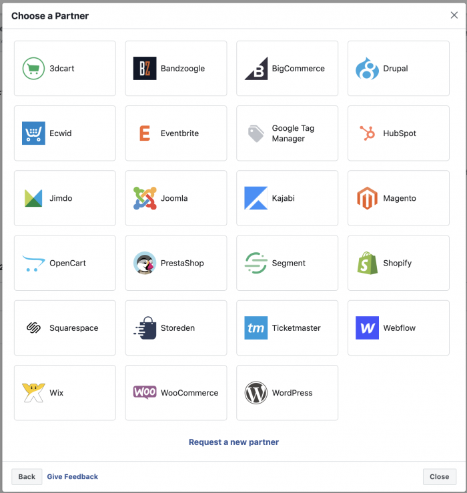This screenshot has width=467, height=493.
Task: Select the Storeden shopping bag icon
Action: tap(145, 328)
